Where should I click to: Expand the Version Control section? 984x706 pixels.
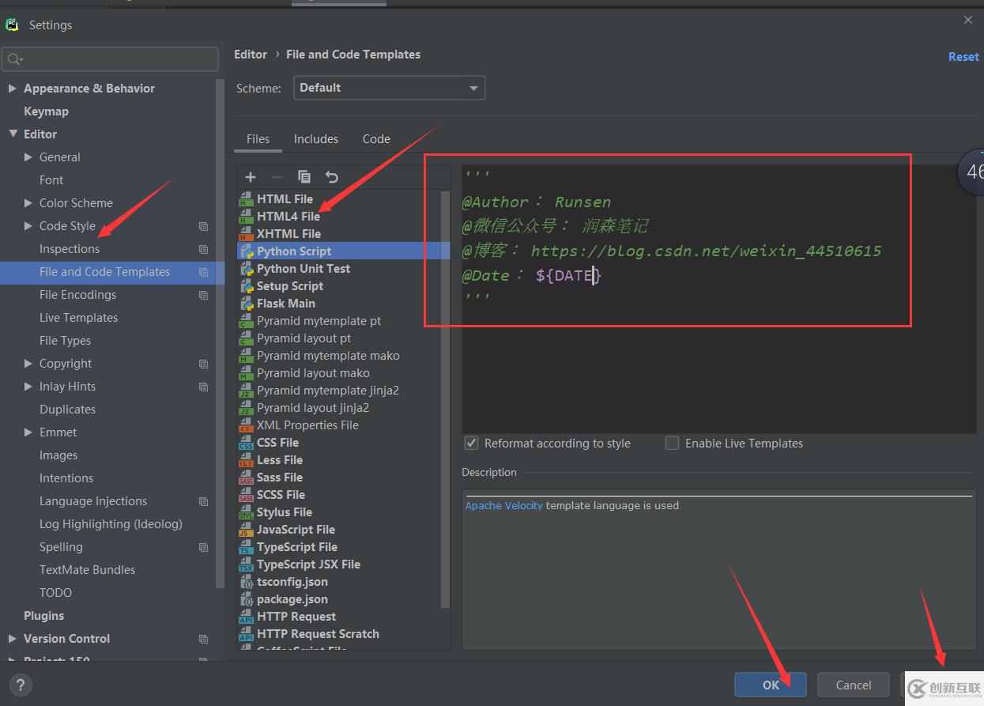point(12,639)
